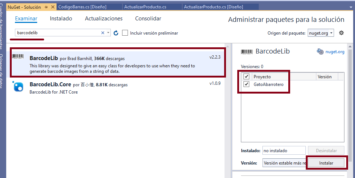Image resolution: width=355 pixels, height=178 pixels.
Task: Click version v2.2.3 of BarcodeLib
Action: pos(215,57)
